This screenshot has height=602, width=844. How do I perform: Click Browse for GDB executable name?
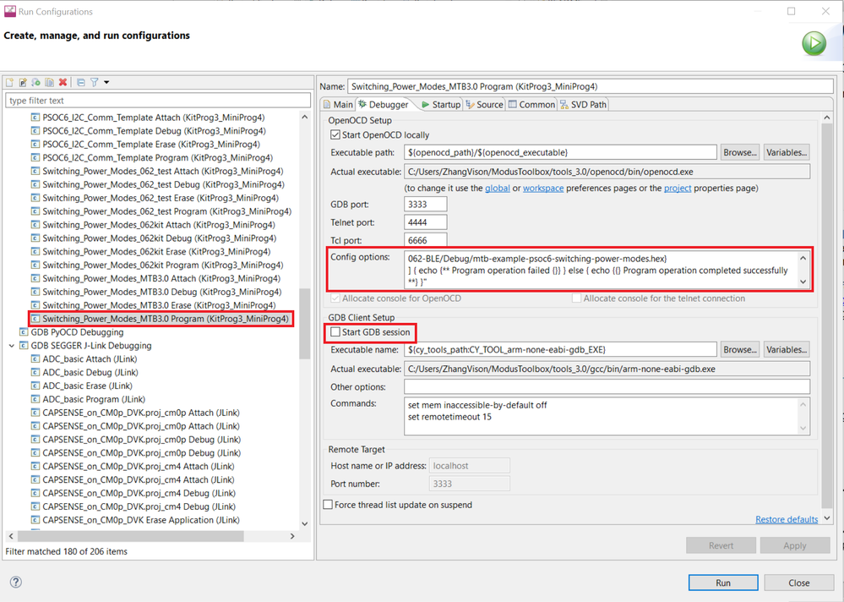740,349
